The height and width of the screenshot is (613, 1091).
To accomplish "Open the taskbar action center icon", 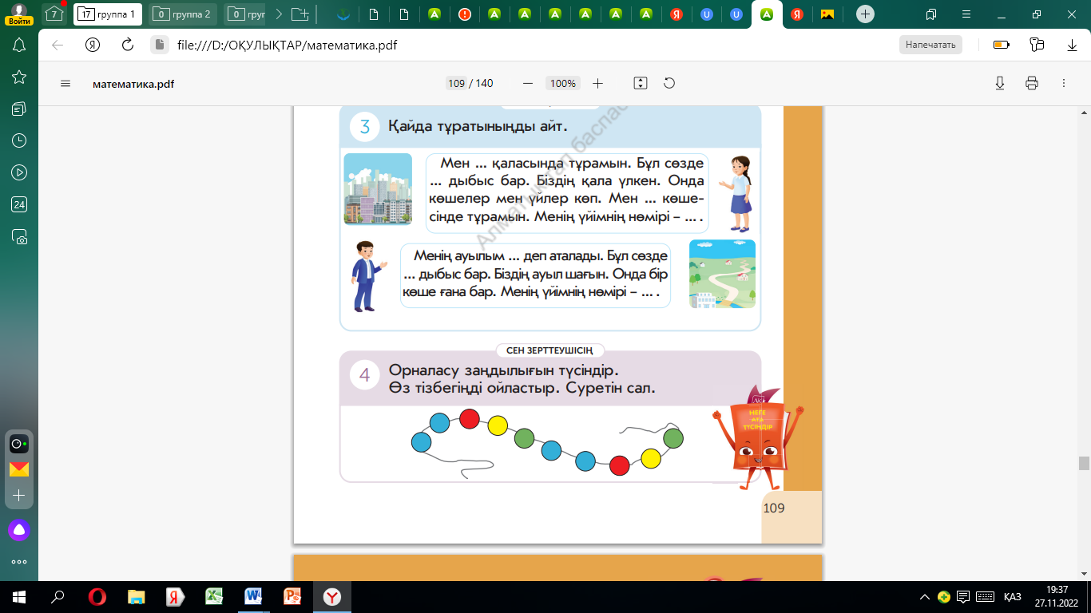I will tap(964, 597).
